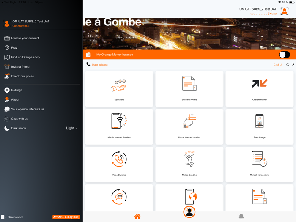Open the Mixtes Bundles tile

pos(189,164)
